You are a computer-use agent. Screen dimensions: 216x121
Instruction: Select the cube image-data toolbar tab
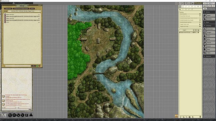pyautogui.click(x=180, y=7)
